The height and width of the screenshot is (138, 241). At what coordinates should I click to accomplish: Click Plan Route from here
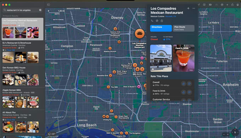(x=184, y=28)
